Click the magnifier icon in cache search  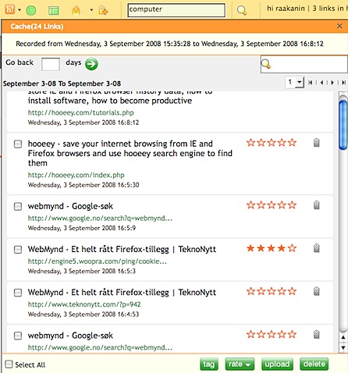266,64
